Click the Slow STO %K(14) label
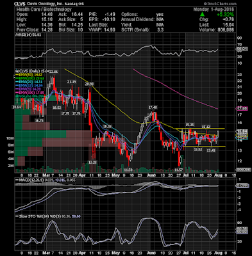Screen dimensions: 252x256 coord(36,216)
